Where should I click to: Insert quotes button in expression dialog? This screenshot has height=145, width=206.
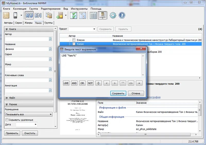tap(123, 83)
